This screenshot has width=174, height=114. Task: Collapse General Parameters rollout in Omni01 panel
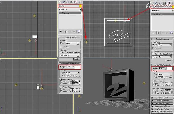162,39
